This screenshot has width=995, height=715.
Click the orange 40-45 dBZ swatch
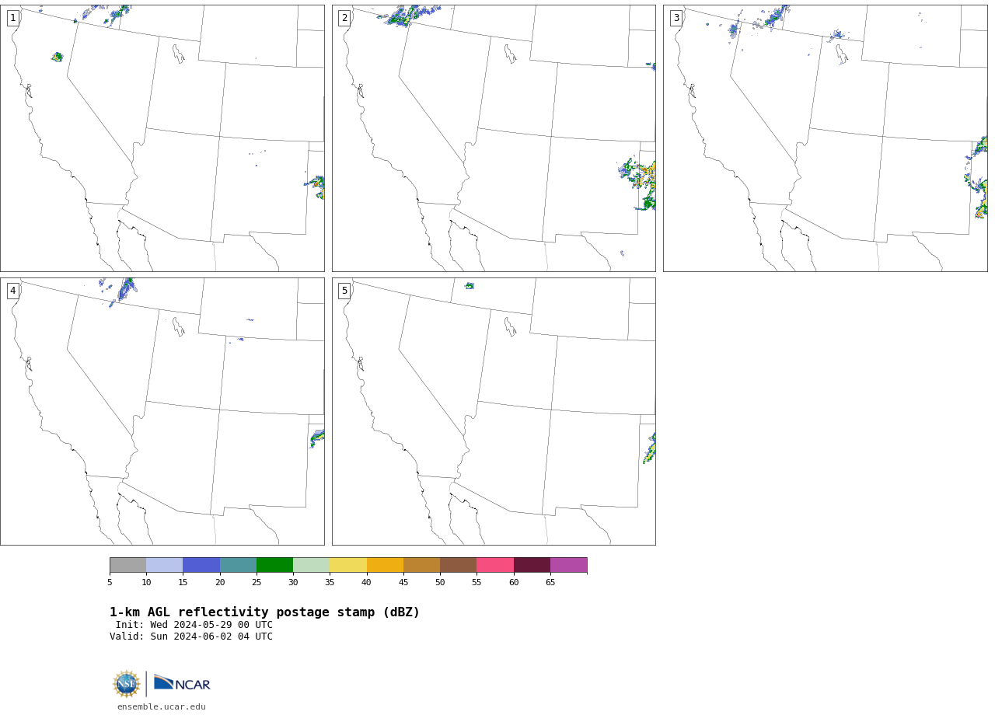(386, 565)
